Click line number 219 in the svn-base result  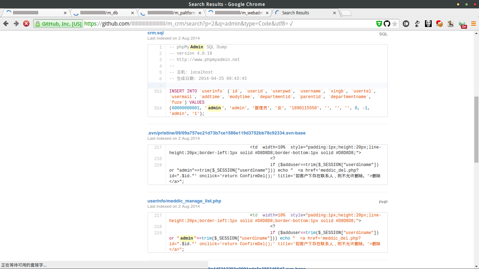click(158, 165)
